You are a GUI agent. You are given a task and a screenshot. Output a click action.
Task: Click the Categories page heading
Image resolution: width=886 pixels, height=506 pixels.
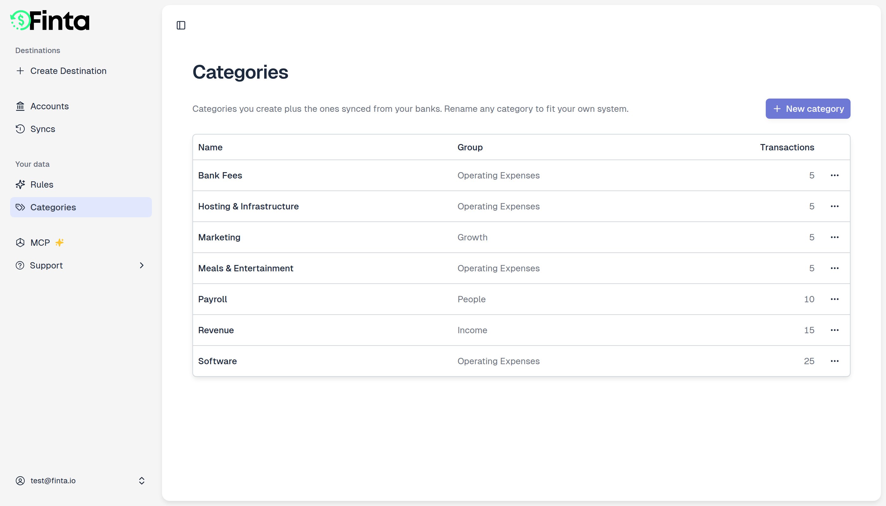point(240,72)
